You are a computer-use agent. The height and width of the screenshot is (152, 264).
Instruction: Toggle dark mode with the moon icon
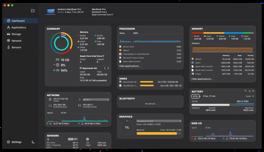pyautogui.click(x=33, y=142)
